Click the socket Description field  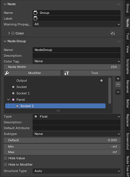click(76, 122)
